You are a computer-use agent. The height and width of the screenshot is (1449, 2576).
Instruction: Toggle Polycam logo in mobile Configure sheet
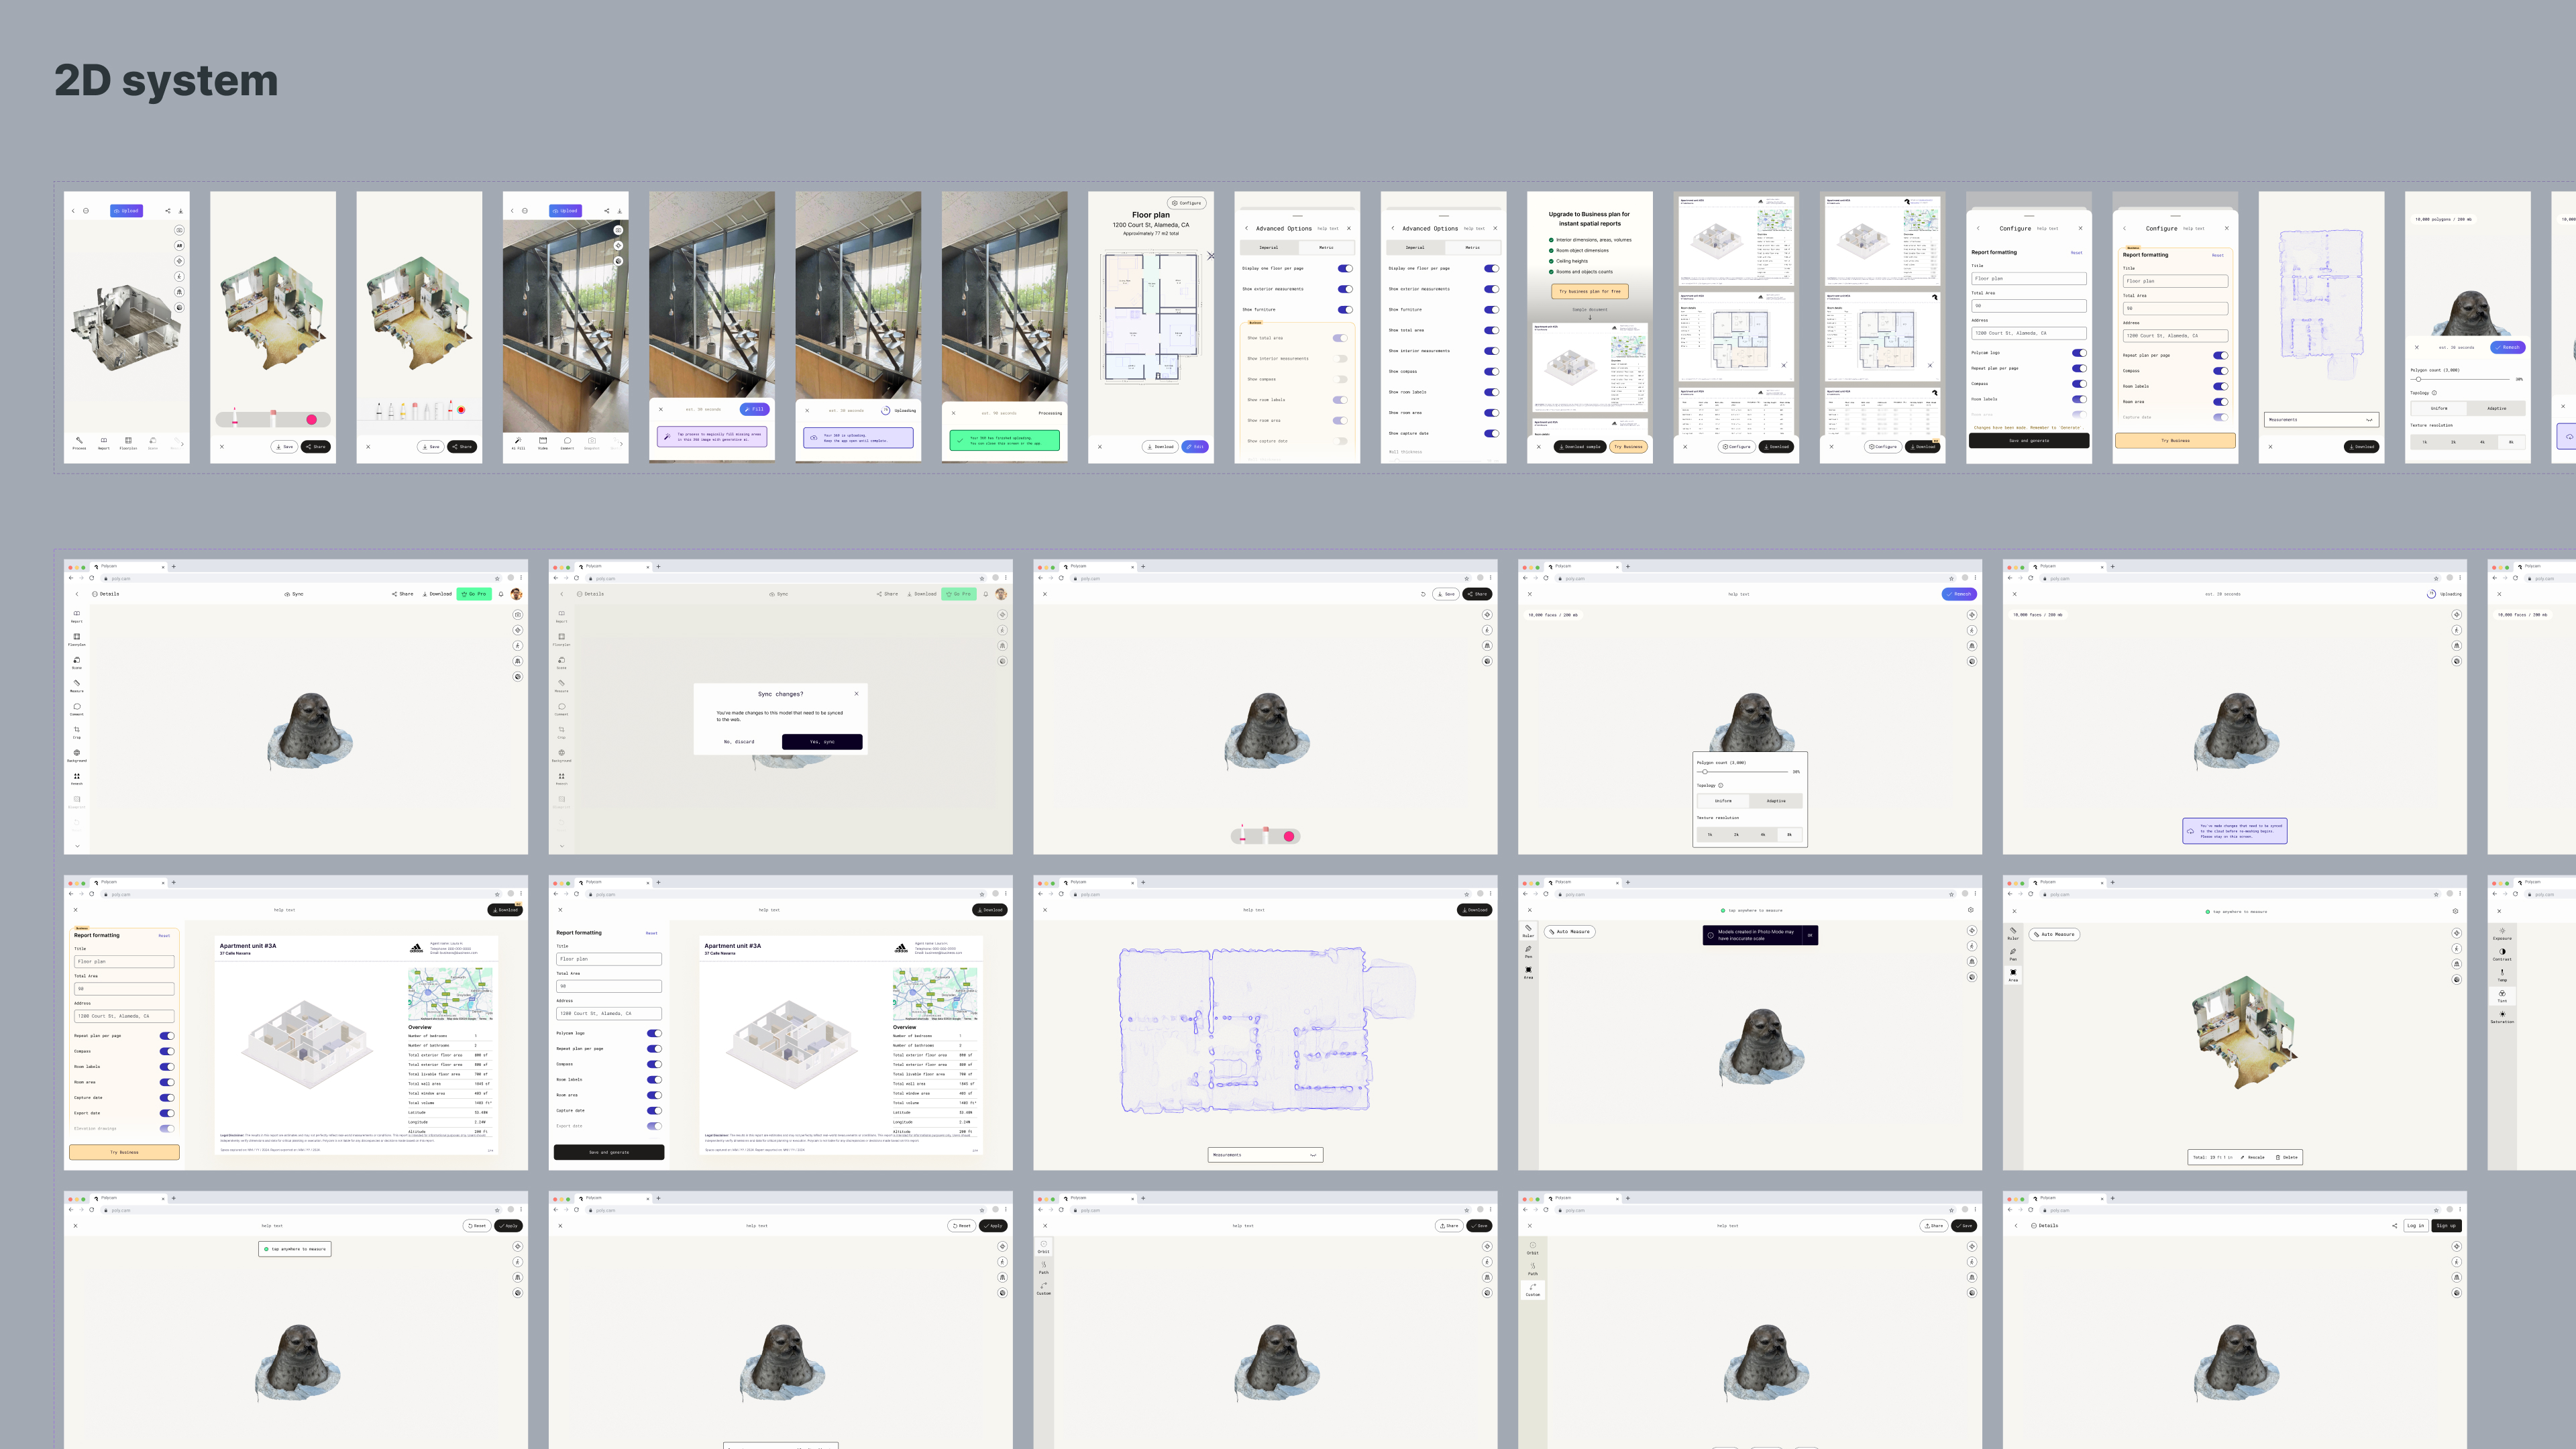2079,352
